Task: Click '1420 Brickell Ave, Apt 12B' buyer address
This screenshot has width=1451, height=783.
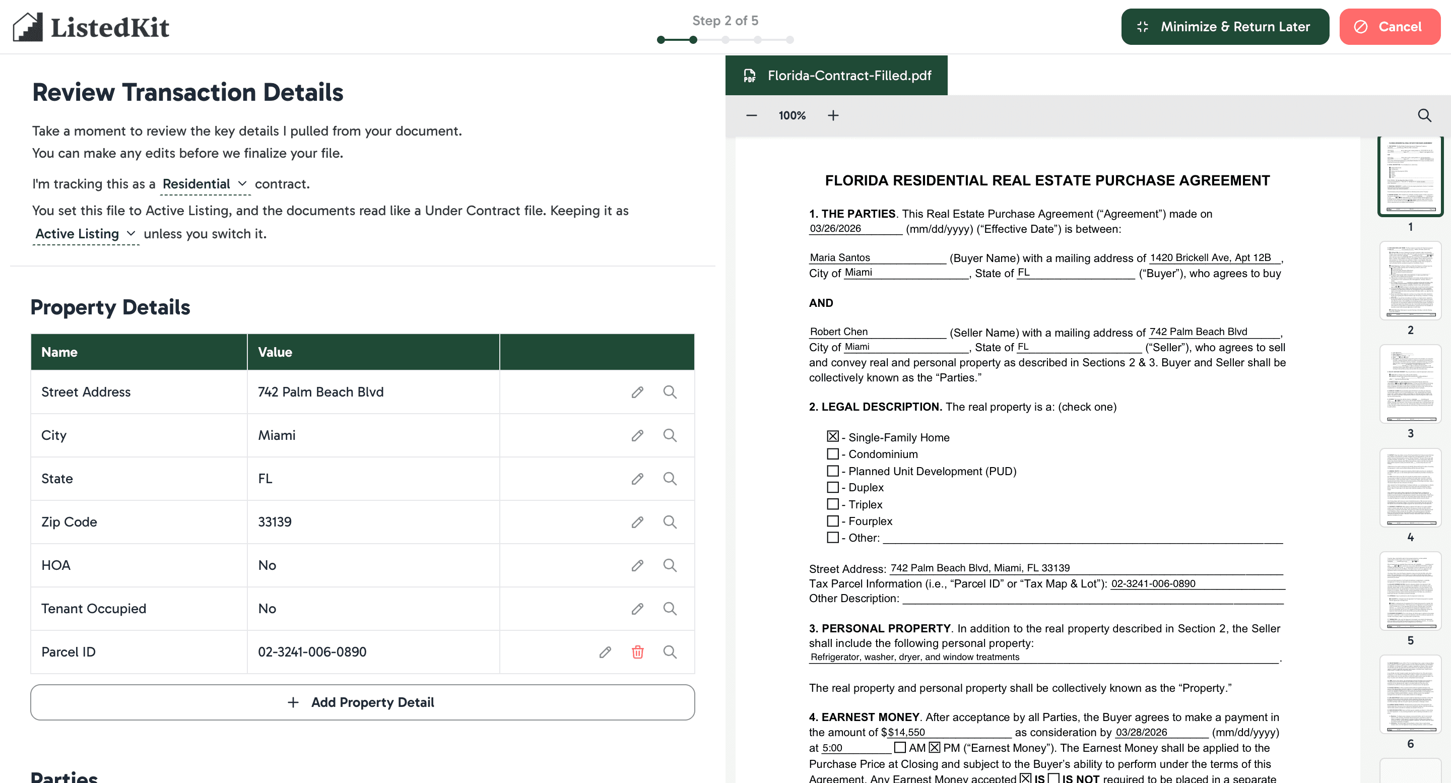Action: coord(1210,257)
